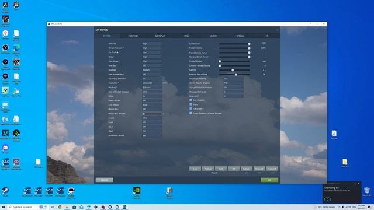Viewport: 374px width, 210px height.
Task: Open the Mail app from the taskbar
Action: click(x=81, y=207)
